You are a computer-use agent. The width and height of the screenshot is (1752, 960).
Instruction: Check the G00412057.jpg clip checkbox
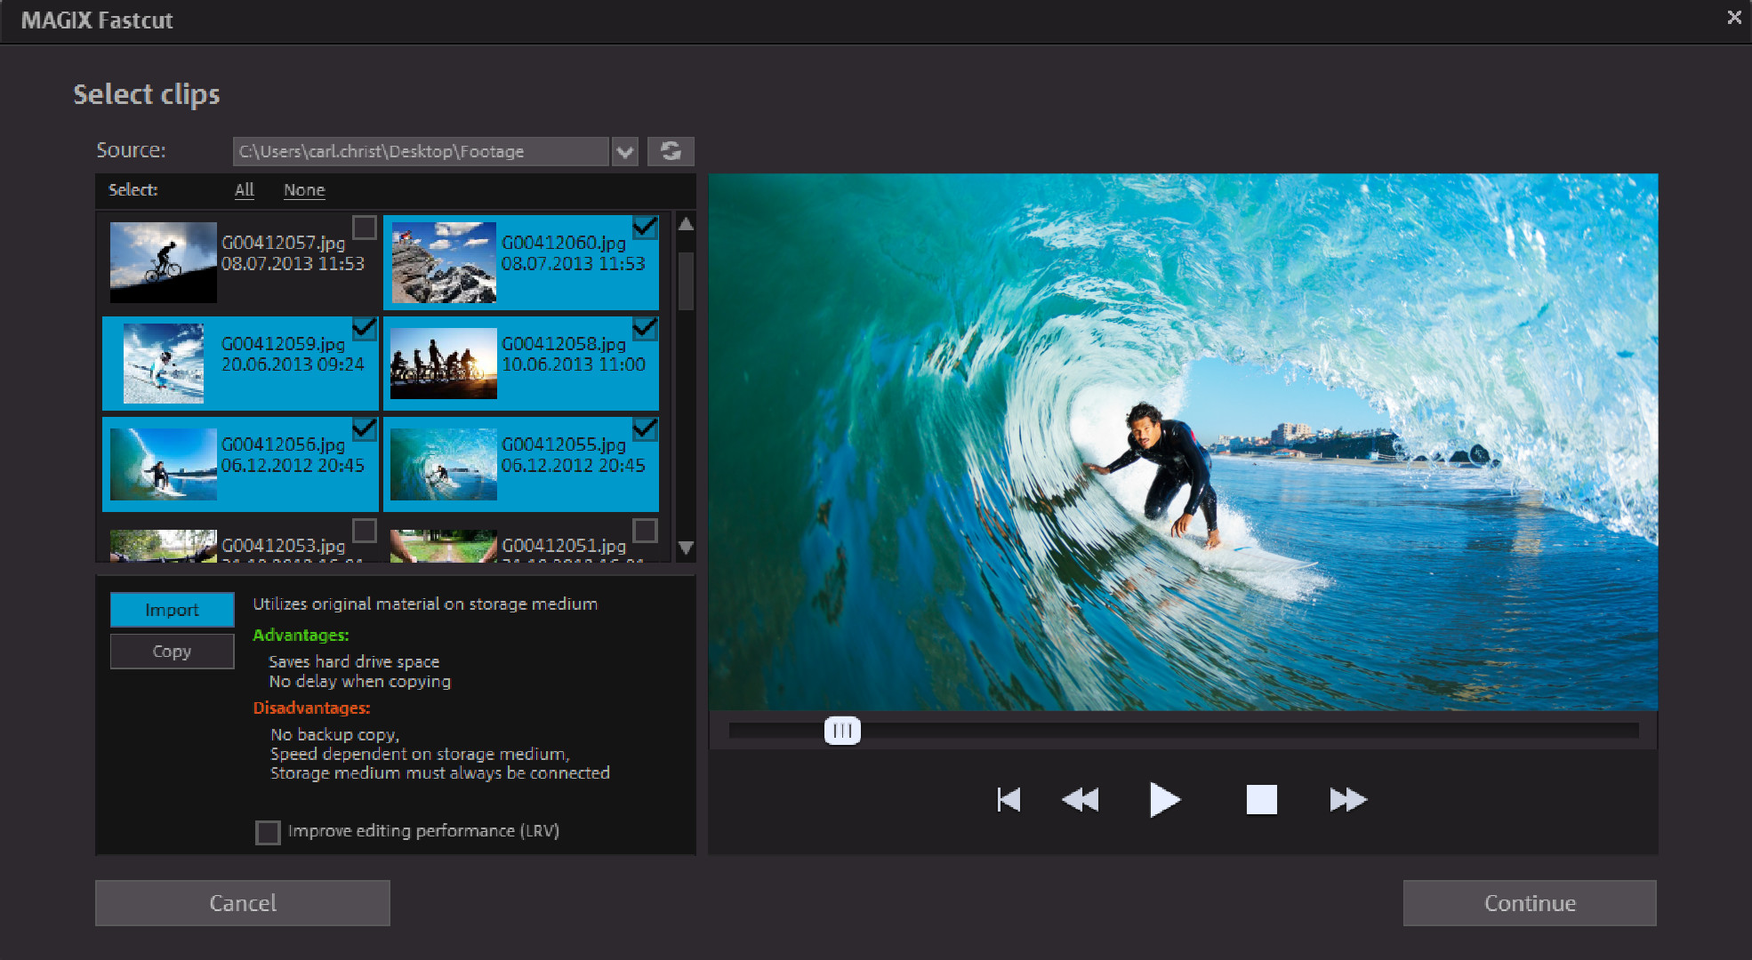click(365, 228)
